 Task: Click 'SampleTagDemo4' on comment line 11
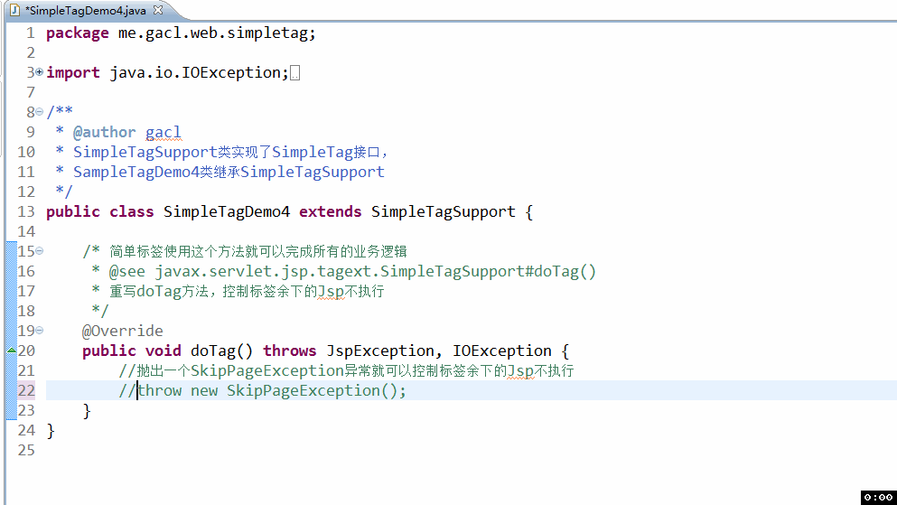tap(135, 172)
